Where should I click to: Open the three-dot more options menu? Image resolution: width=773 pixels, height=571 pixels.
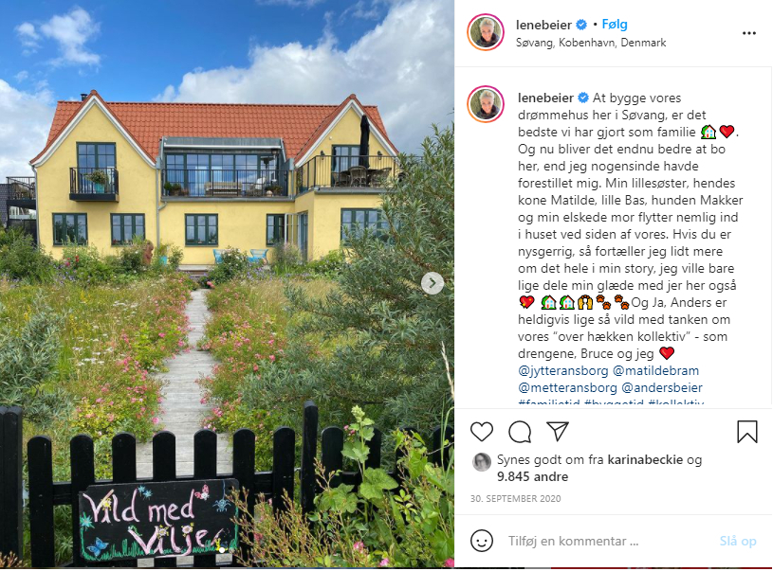749,33
